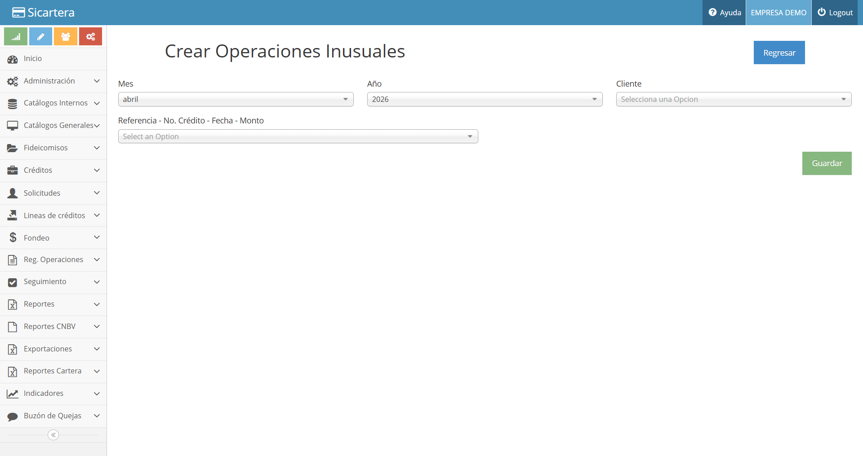Screen dimensions: 863x456
Task: Expand the Fideicomisos chevron
Action: 97,148
